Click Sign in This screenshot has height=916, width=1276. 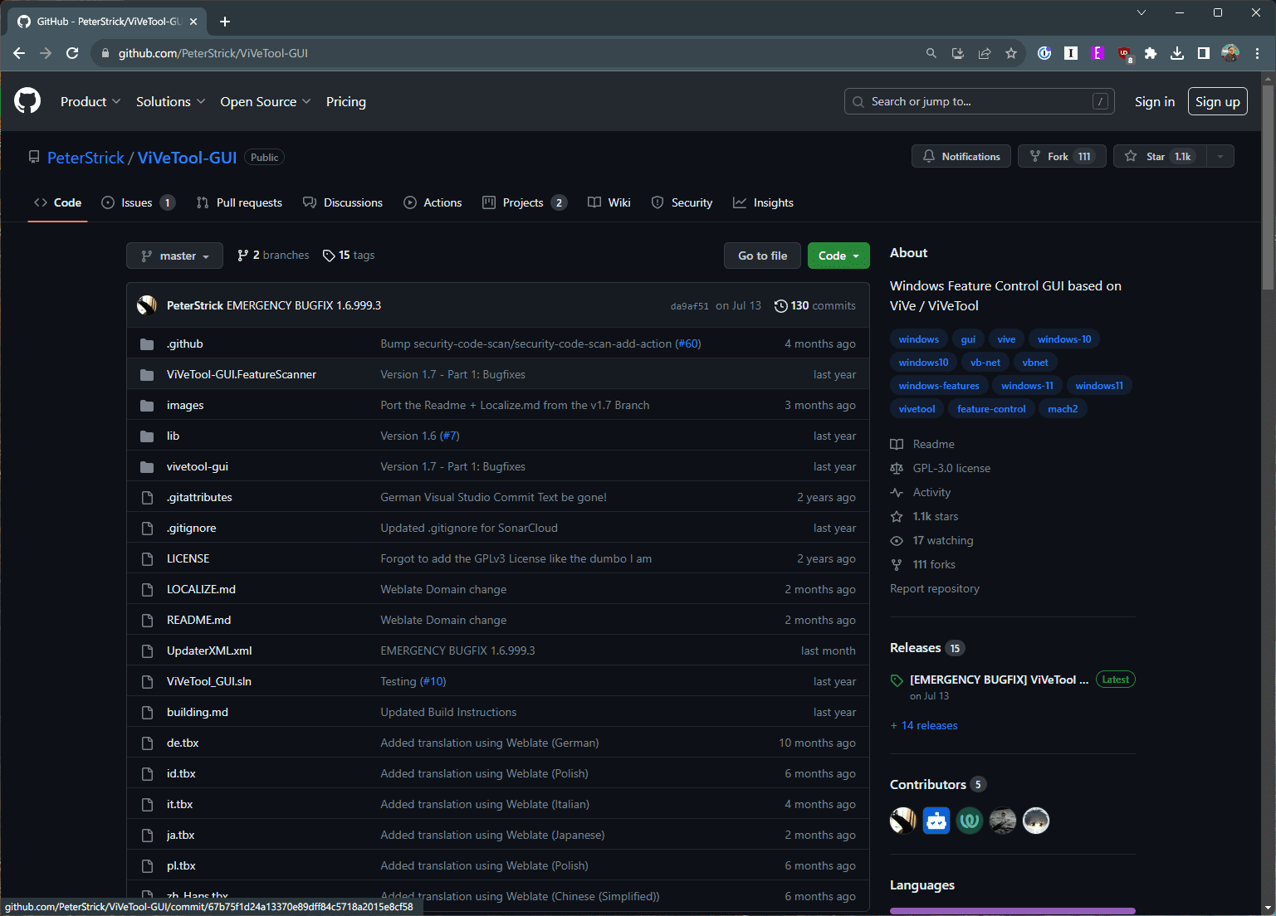(1155, 101)
